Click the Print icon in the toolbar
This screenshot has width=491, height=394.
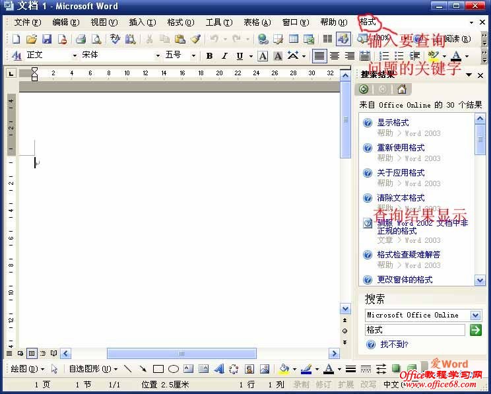[80, 39]
